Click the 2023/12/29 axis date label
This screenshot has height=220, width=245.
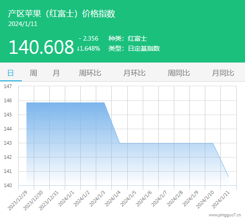[17, 201]
